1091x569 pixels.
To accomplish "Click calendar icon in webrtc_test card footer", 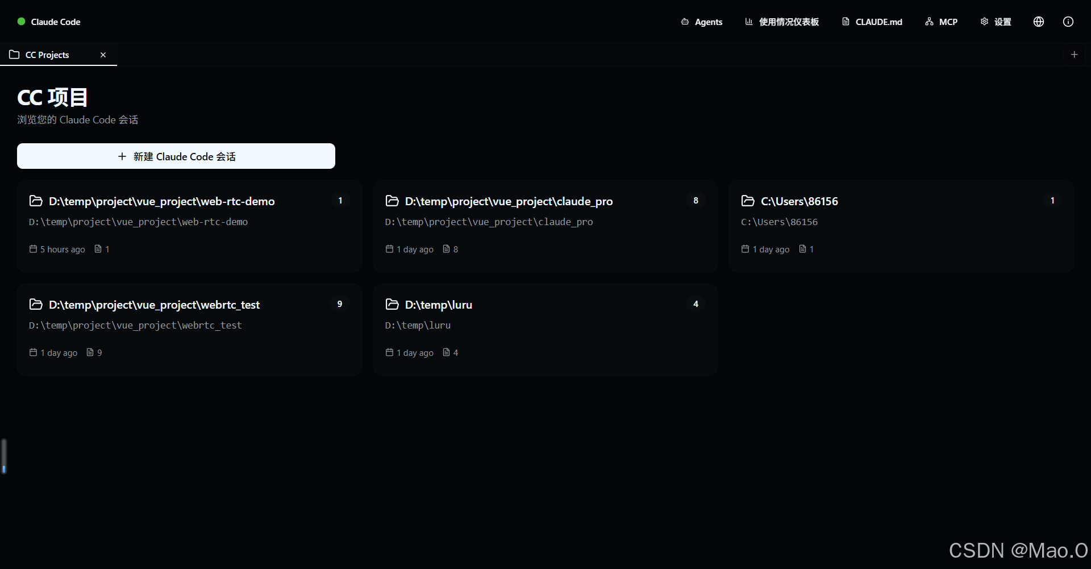I will pyautogui.click(x=33, y=352).
